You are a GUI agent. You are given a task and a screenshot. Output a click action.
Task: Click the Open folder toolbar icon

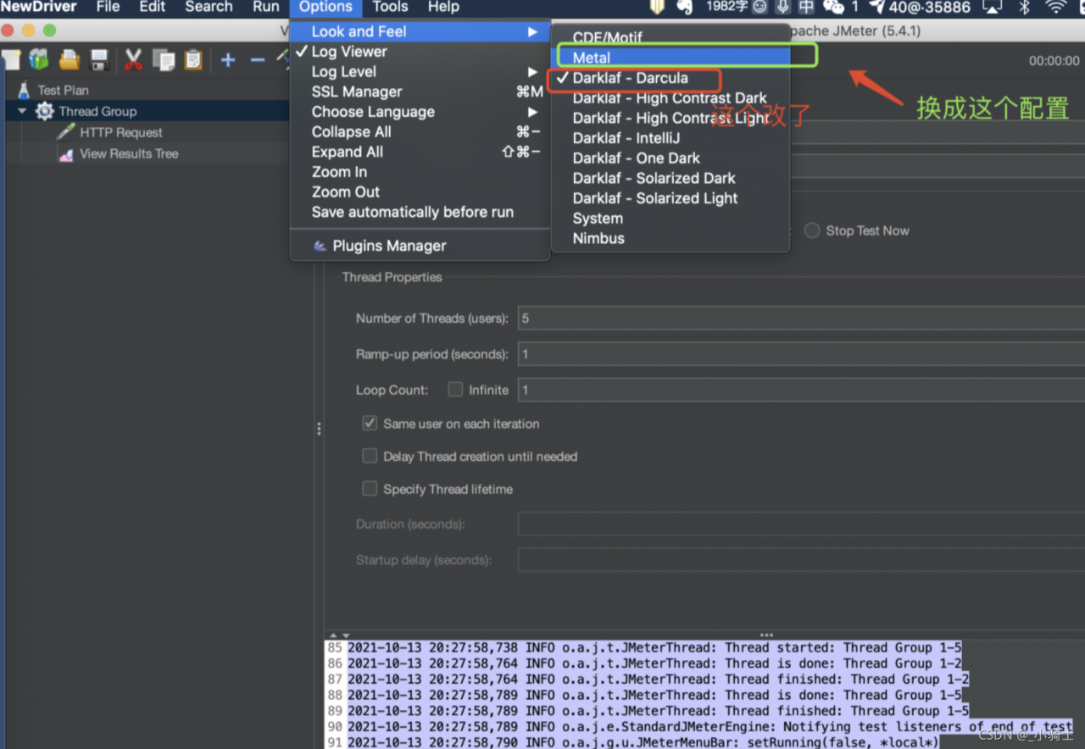[x=70, y=59]
